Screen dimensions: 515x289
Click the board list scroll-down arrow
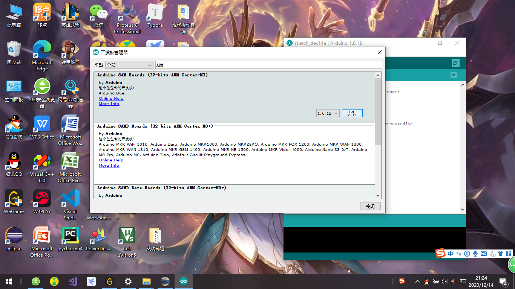pyautogui.click(x=378, y=195)
